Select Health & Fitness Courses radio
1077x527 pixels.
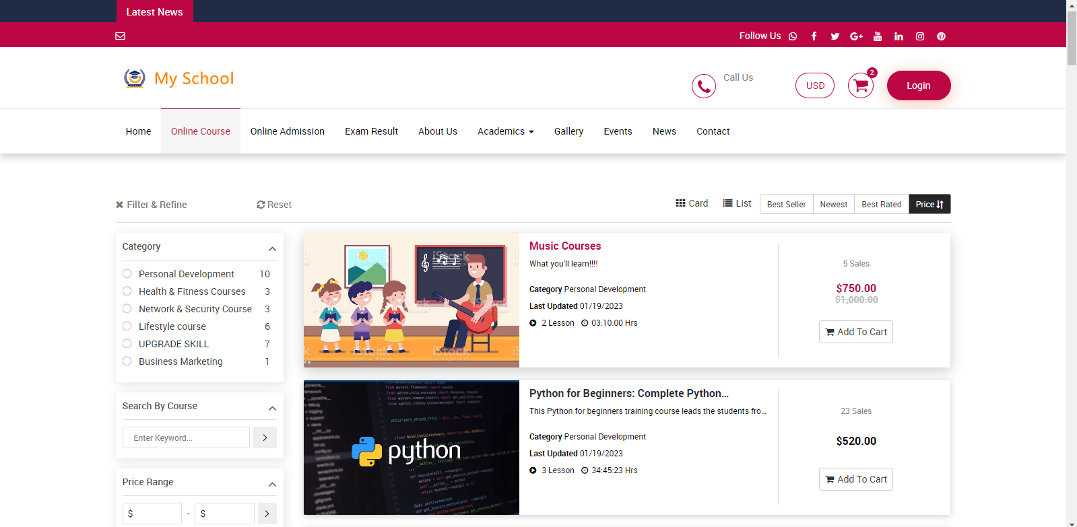[127, 291]
